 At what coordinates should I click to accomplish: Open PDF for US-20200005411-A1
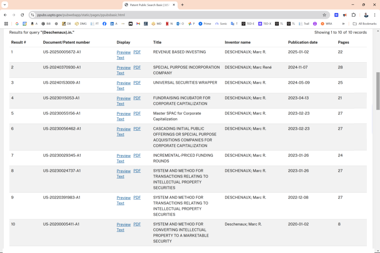(137, 224)
